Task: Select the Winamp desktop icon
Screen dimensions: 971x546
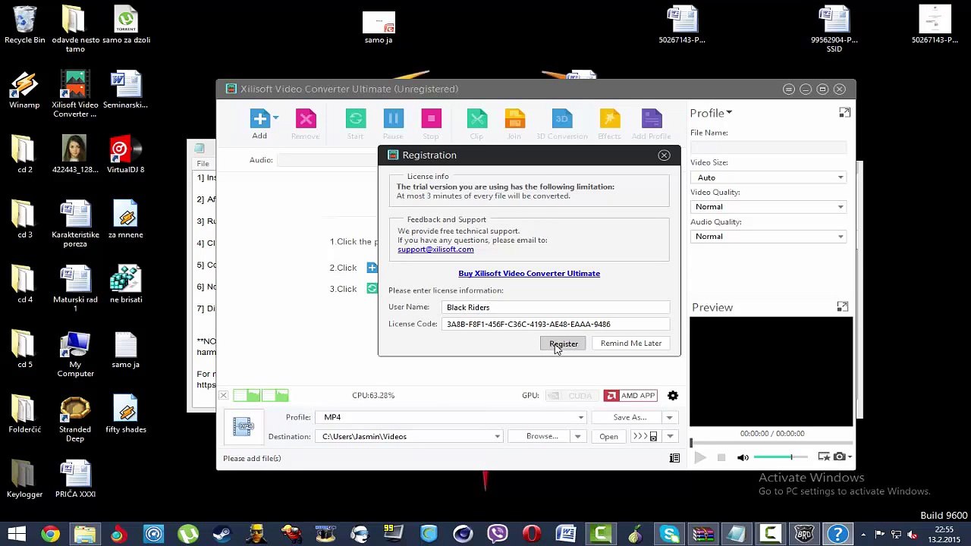Action: (24, 90)
